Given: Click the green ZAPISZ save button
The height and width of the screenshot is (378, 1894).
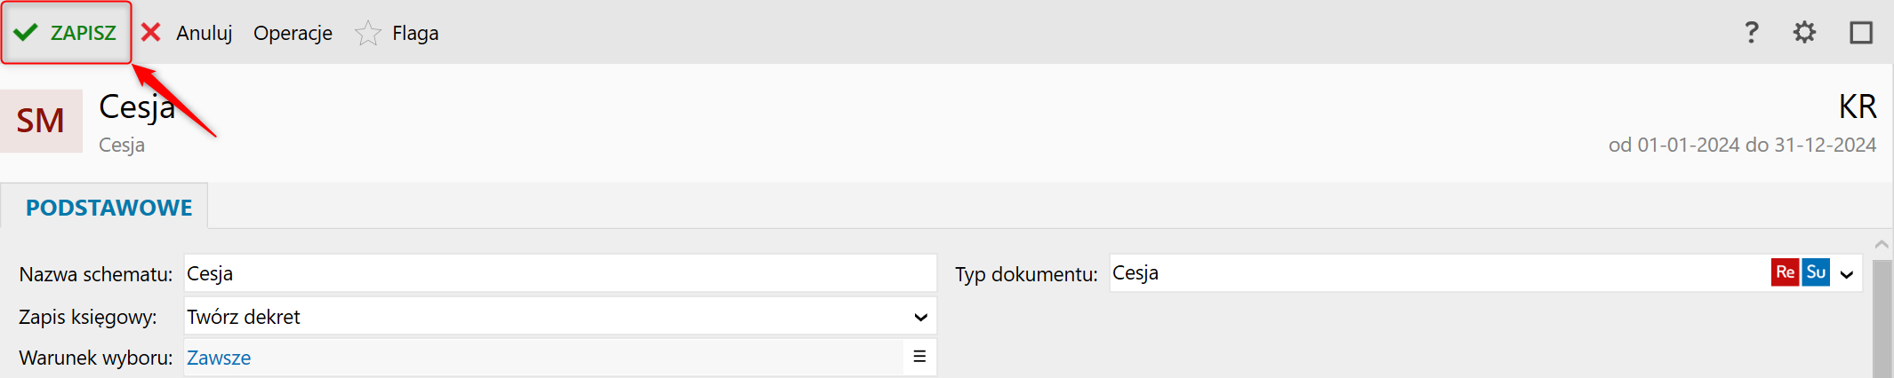Looking at the screenshot, I should tap(67, 33).
